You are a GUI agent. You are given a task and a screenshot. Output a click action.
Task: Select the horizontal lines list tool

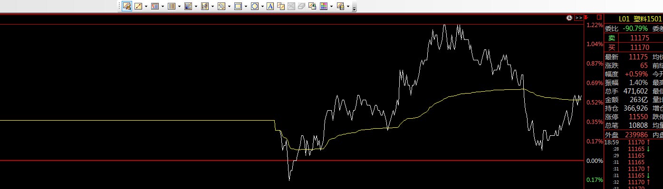click(154, 6)
